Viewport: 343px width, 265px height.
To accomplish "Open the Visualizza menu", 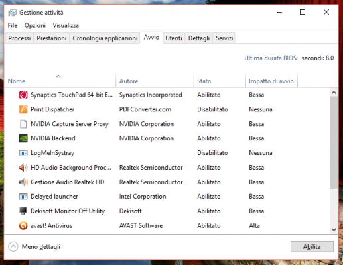I will pos(66,25).
